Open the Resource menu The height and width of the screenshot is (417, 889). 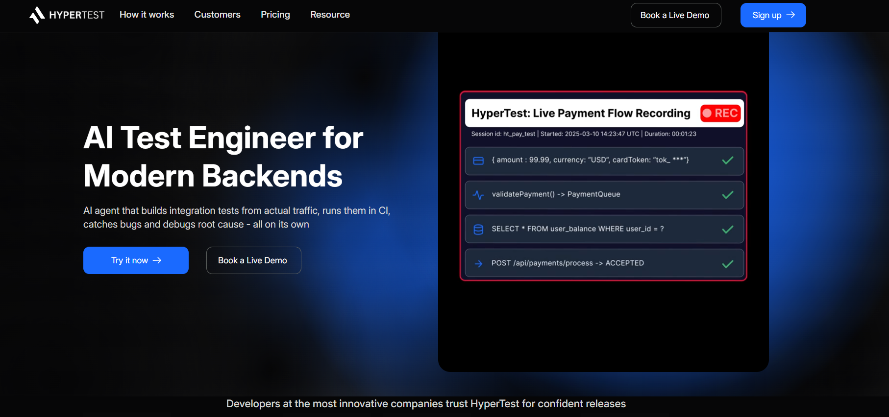[x=330, y=15]
